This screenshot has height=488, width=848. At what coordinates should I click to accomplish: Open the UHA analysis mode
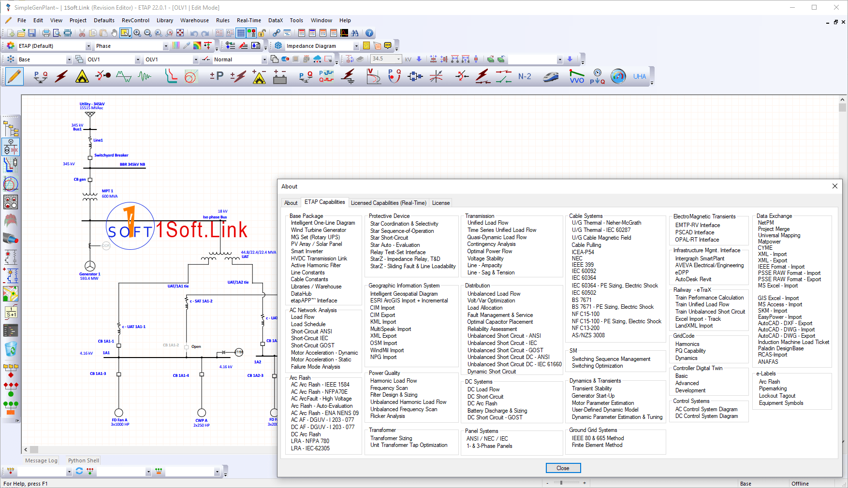(640, 76)
